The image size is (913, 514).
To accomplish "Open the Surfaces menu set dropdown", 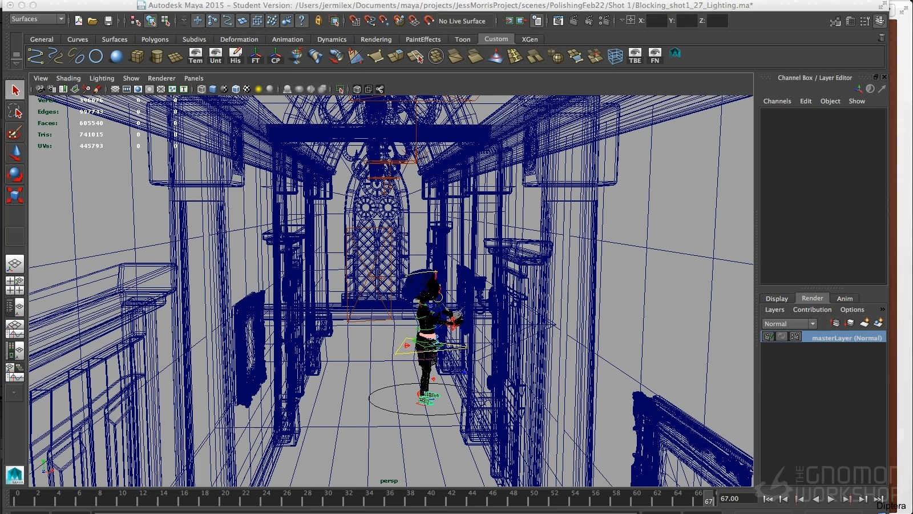I will [38, 19].
